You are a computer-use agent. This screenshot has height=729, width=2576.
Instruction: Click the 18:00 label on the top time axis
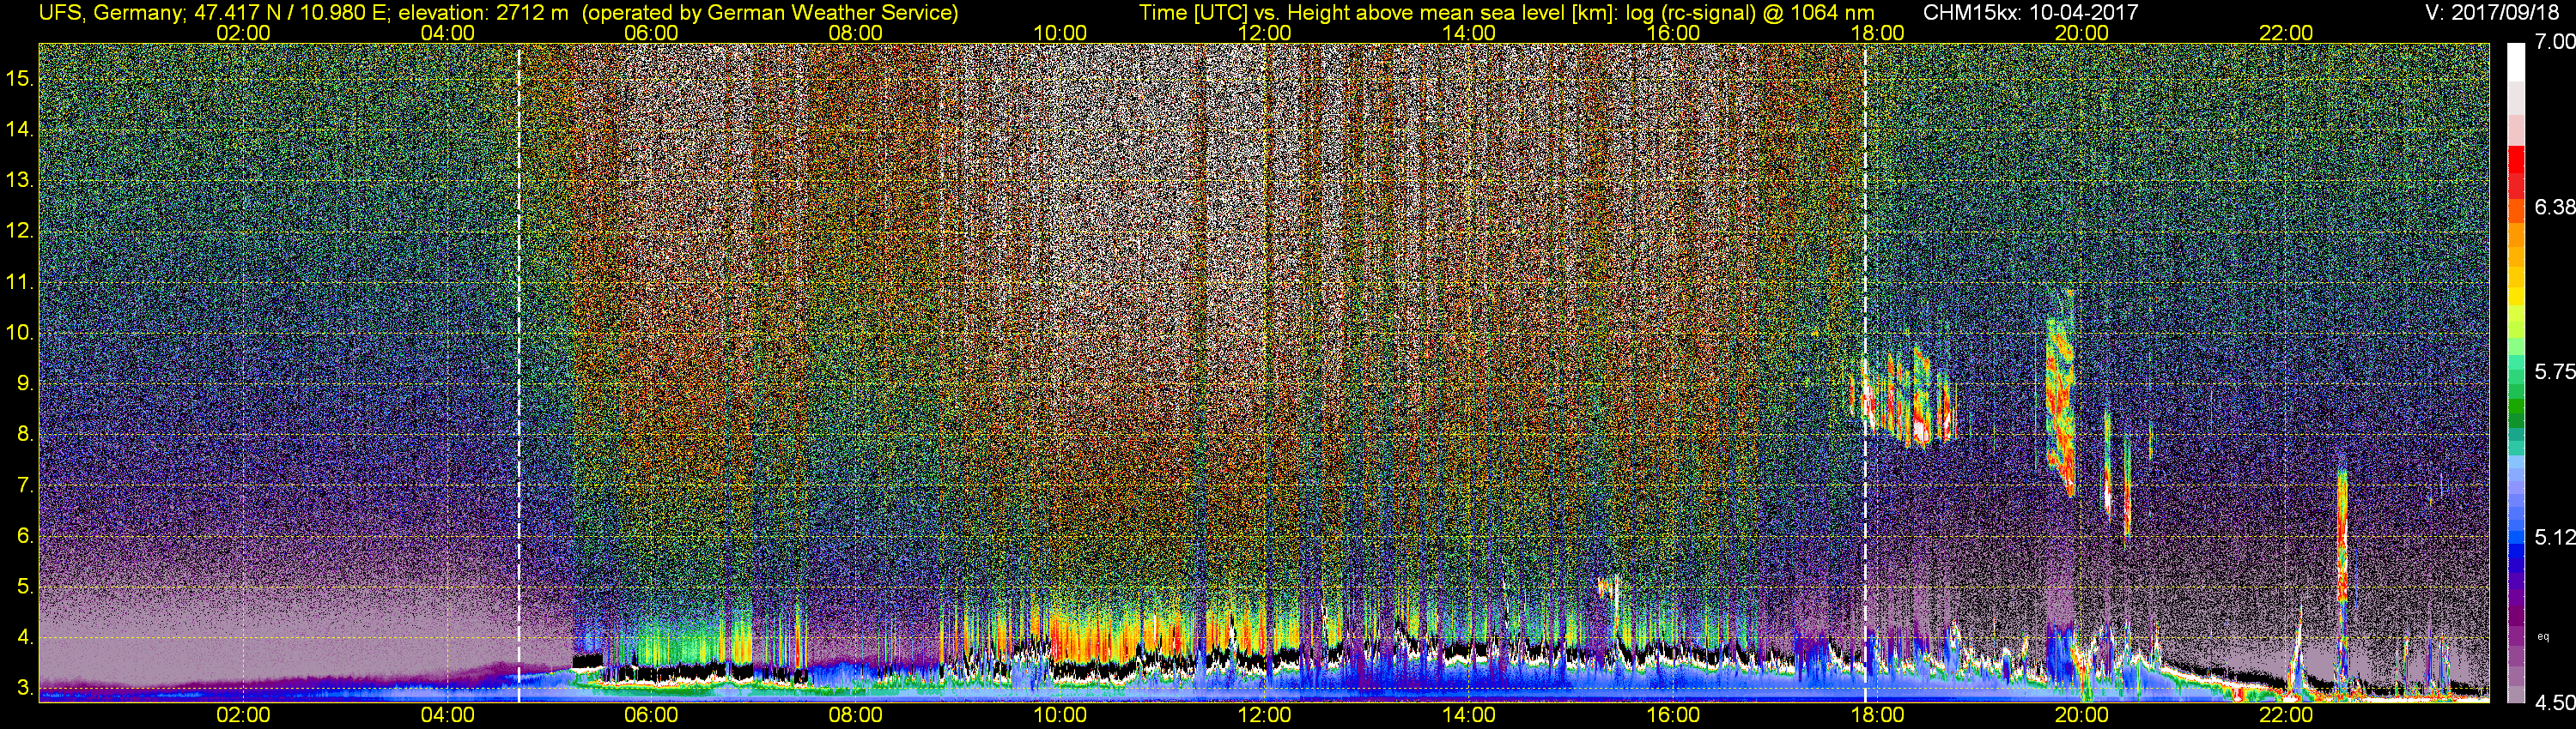coord(1877,33)
